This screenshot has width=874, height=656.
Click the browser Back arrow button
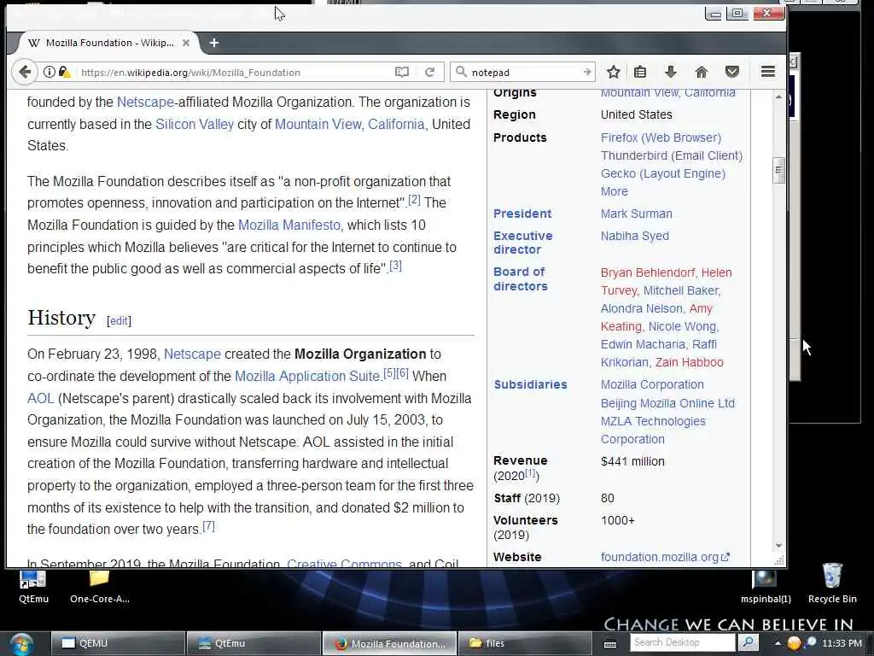(x=25, y=72)
